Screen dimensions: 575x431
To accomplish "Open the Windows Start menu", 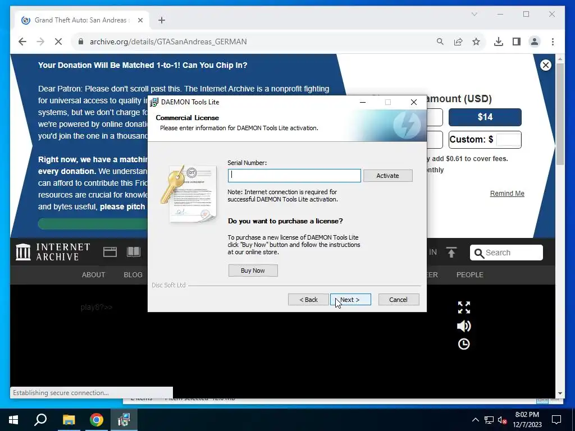I will 13,420.
